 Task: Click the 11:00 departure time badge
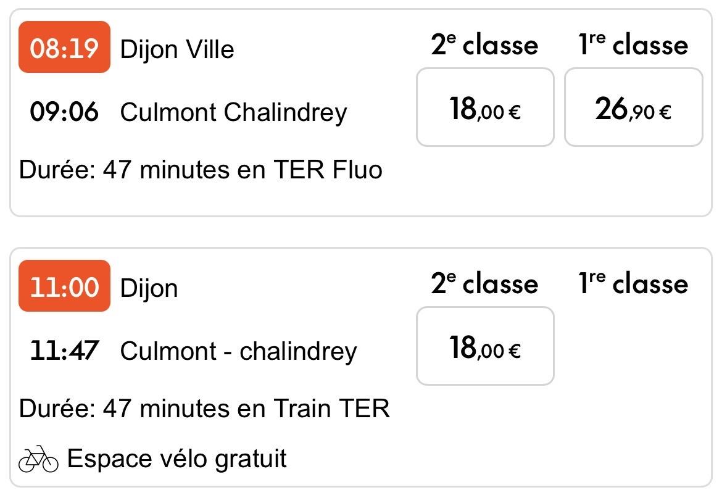click(64, 286)
